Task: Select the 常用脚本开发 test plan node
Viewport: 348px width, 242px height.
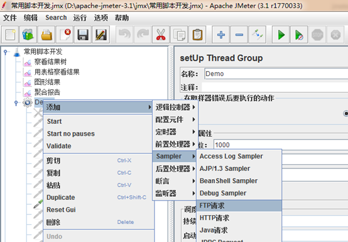Action: tap(43, 52)
